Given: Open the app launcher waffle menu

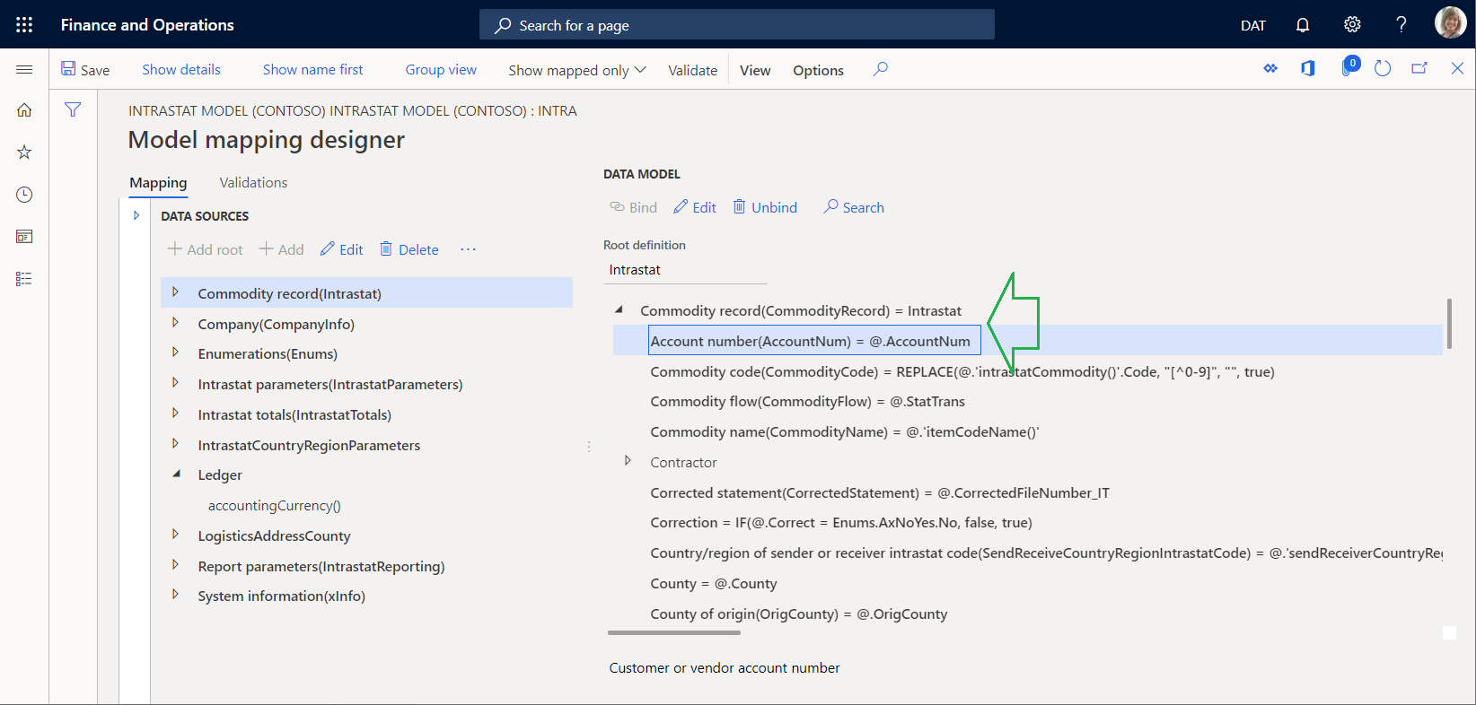Looking at the screenshot, I should pos(24,25).
